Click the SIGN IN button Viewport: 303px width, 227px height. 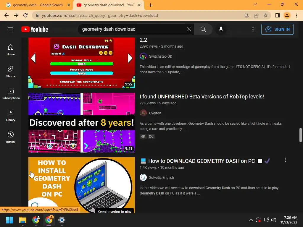pyautogui.click(x=277, y=29)
